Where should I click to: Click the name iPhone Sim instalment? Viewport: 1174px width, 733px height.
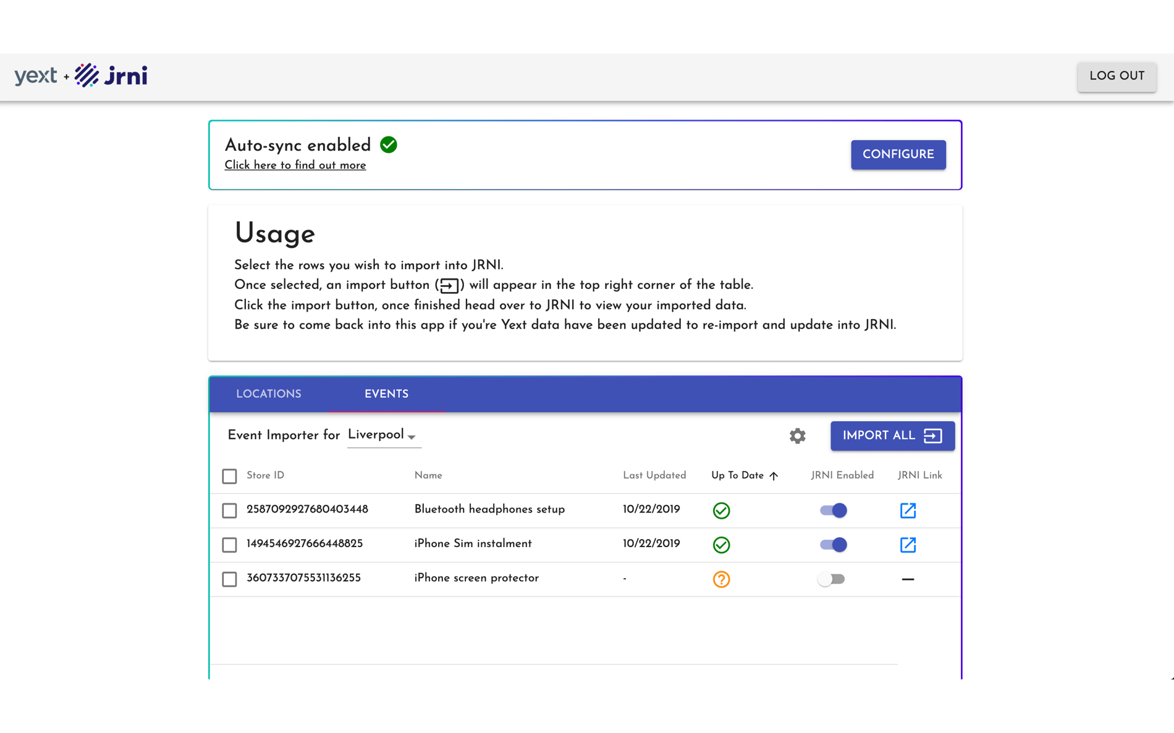pyautogui.click(x=473, y=544)
